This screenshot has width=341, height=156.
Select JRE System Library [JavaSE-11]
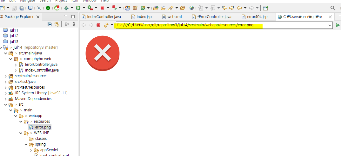41,93
